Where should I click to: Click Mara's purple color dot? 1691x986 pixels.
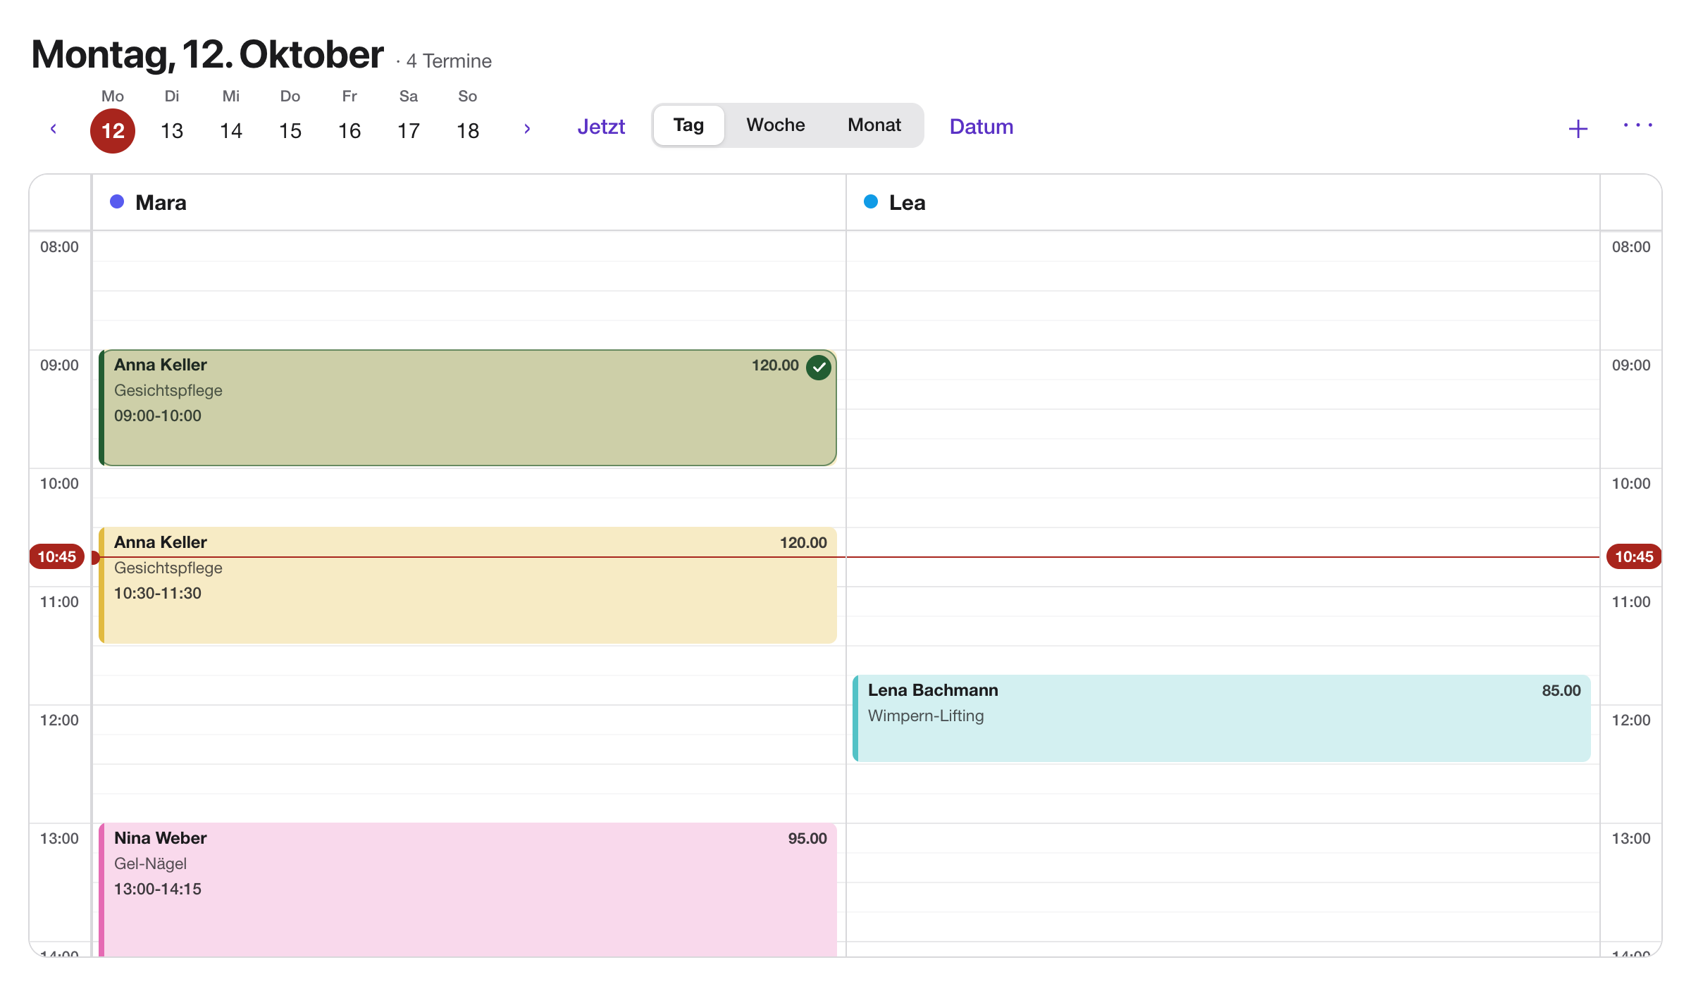click(117, 202)
